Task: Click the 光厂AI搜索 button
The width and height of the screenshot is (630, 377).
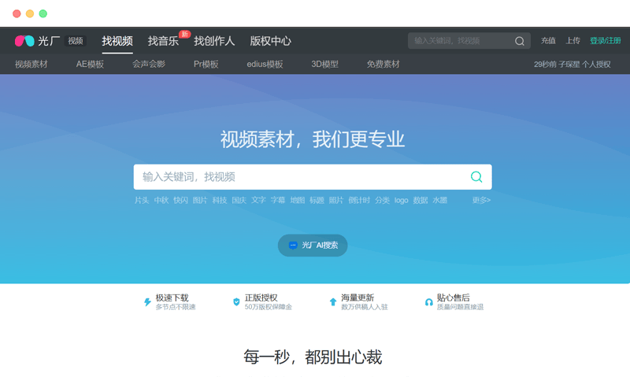Action: click(313, 246)
